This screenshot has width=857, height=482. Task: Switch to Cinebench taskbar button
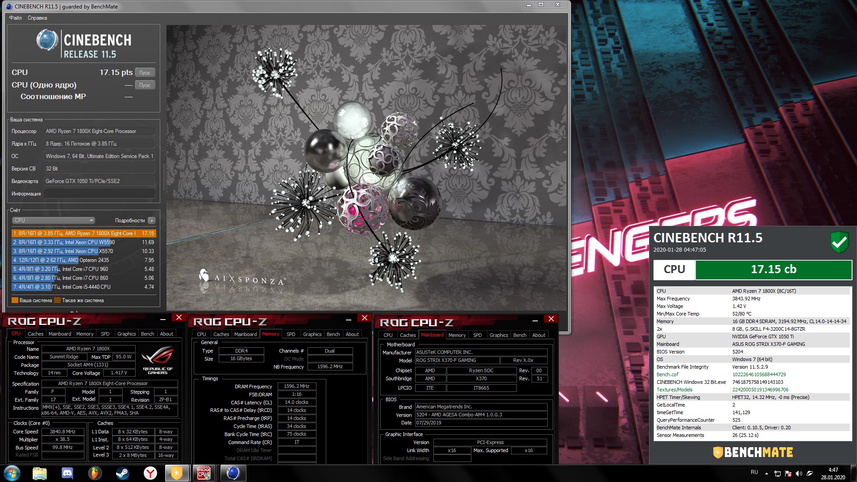click(233, 473)
